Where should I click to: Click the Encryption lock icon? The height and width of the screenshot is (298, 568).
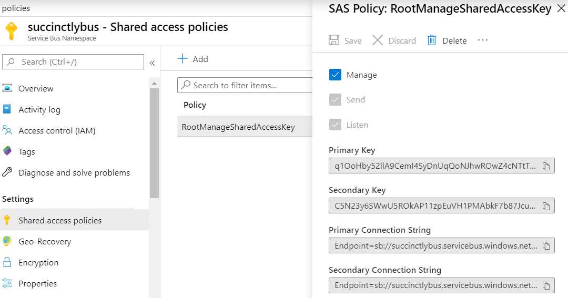7,262
